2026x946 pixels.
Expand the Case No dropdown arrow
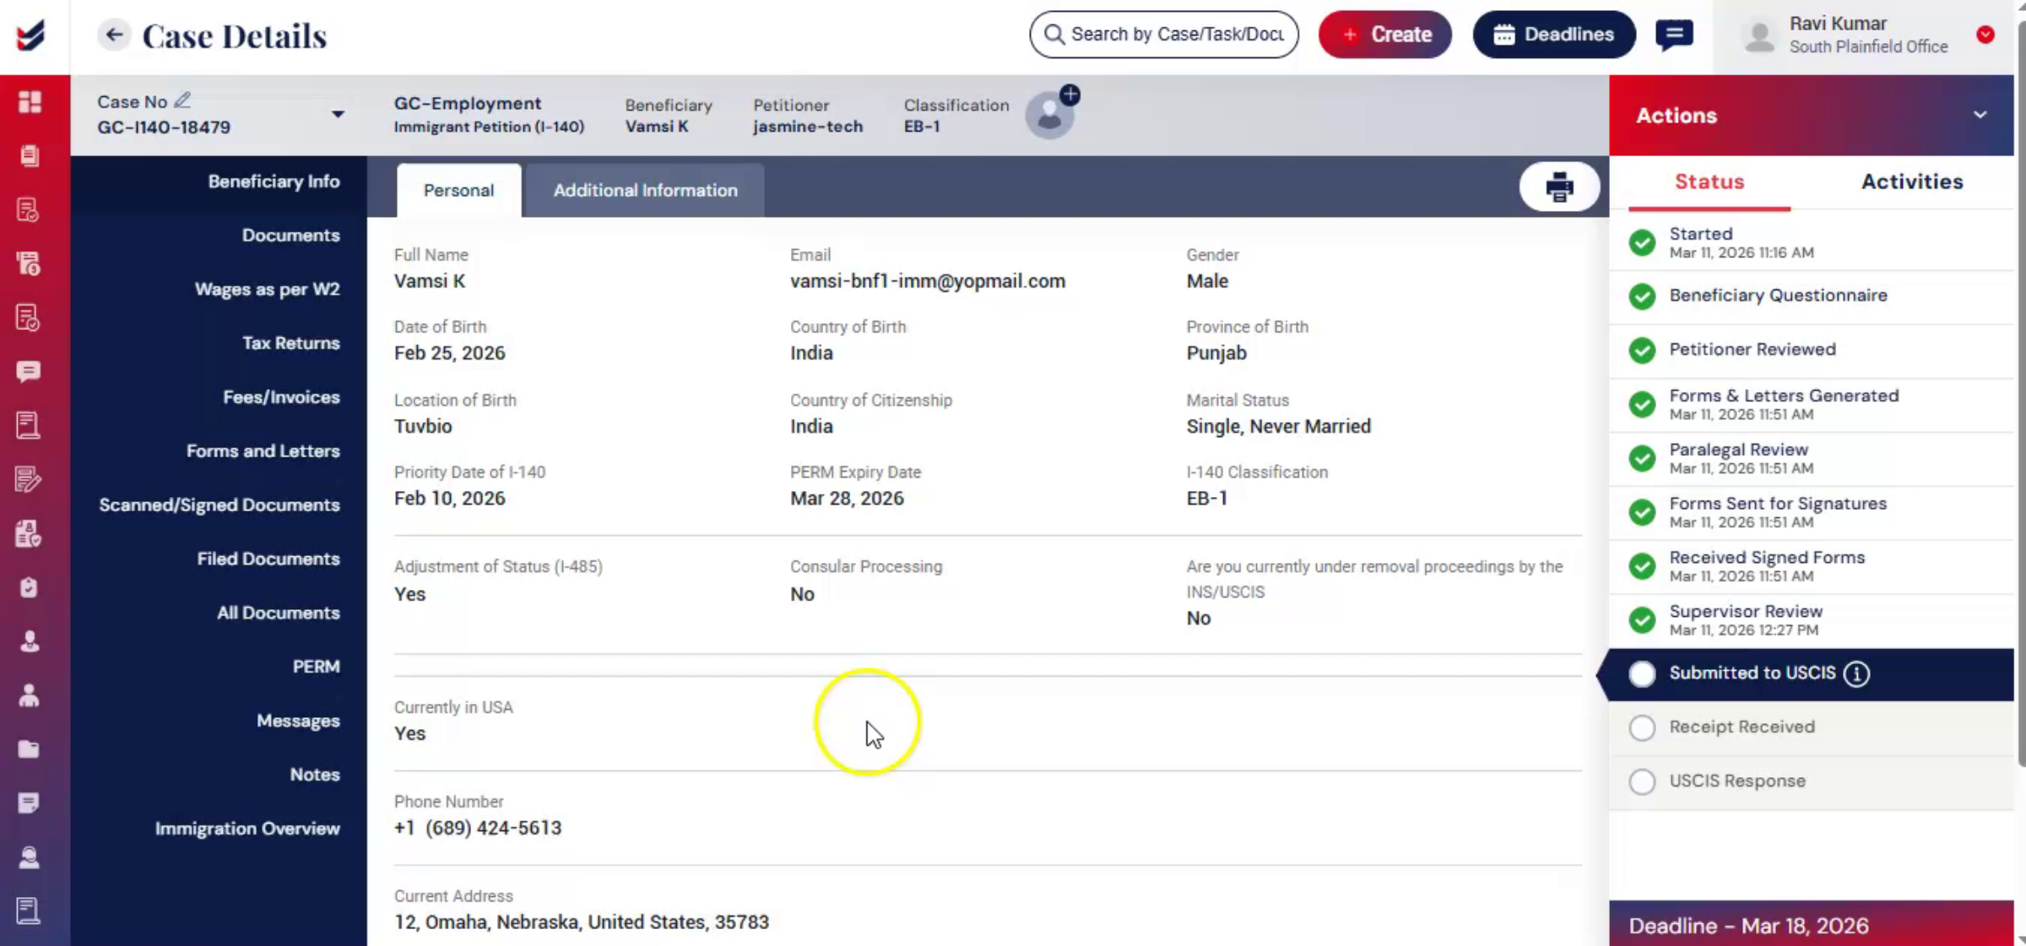click(338, 114)
